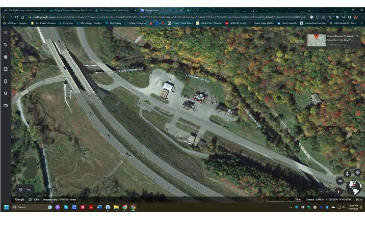Open Windows taskbar Search box

point(28,207)
